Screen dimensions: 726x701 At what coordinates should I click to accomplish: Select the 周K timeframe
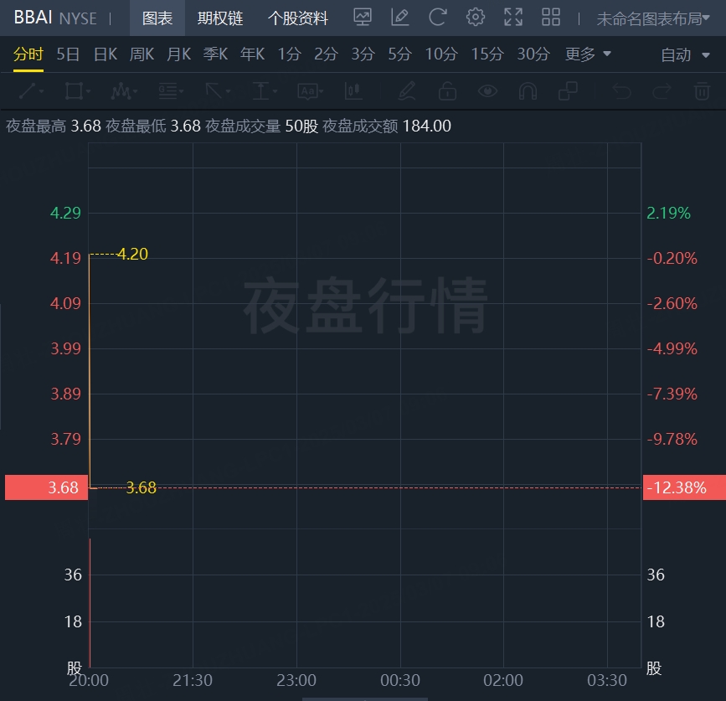point(142,54)
